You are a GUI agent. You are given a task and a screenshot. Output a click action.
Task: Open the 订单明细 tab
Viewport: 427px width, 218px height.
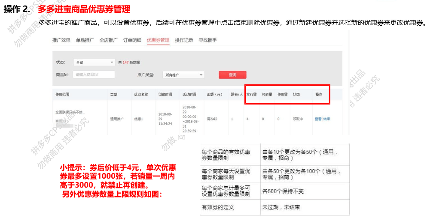[x=132, y=40]
